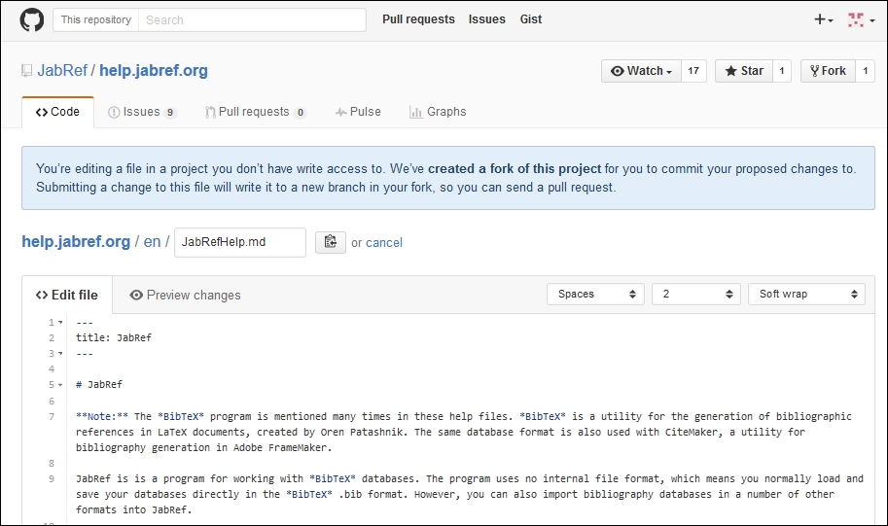This screenshot has height=526, width=888.
Task: Click line number 7 in gutter
Action: point(52,416)
